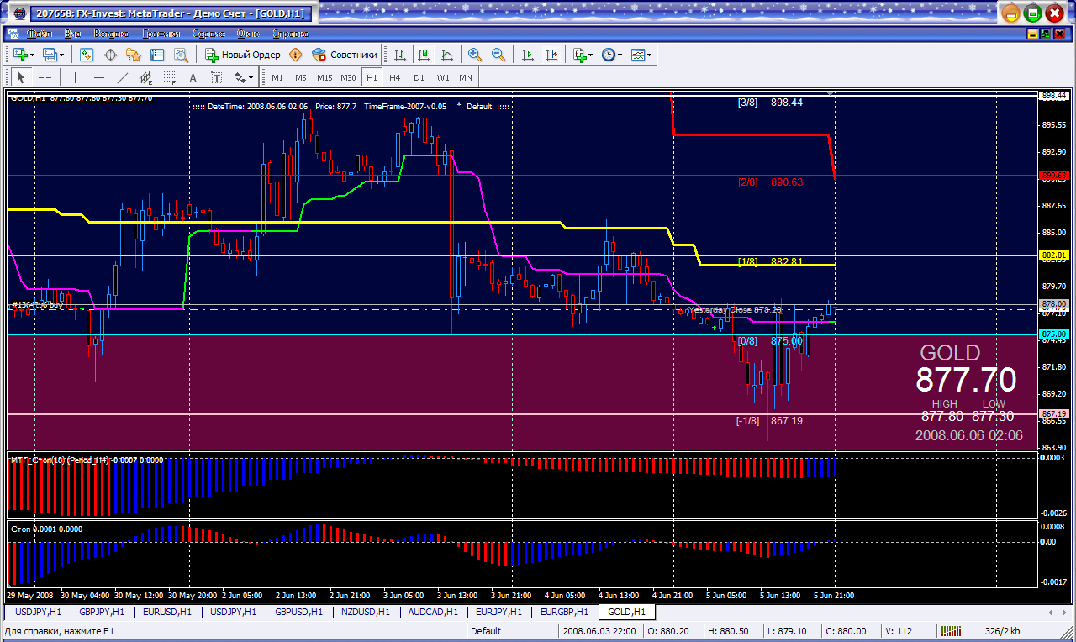
Task: Select the MN timeframe button
Action: pos(466,77)
